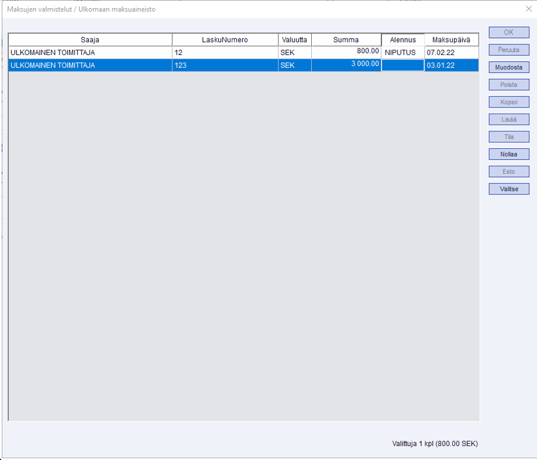The height and width of the screenshot is (460, 537).
Task: Click the Valitse button
Action: click(x=508, y=189)
